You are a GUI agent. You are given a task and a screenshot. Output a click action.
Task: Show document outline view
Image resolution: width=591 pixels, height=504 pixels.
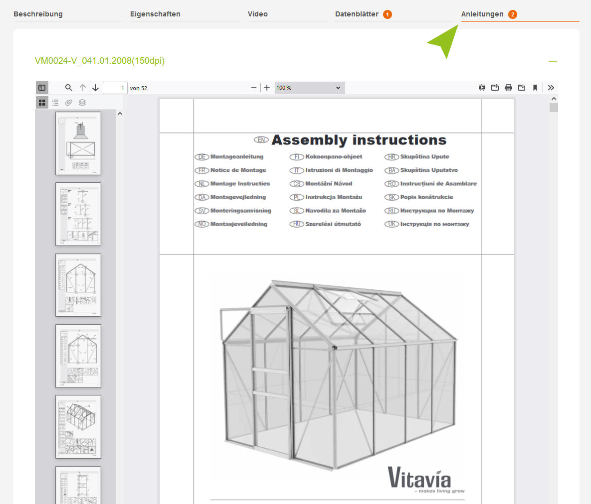(x=55, y=103)
